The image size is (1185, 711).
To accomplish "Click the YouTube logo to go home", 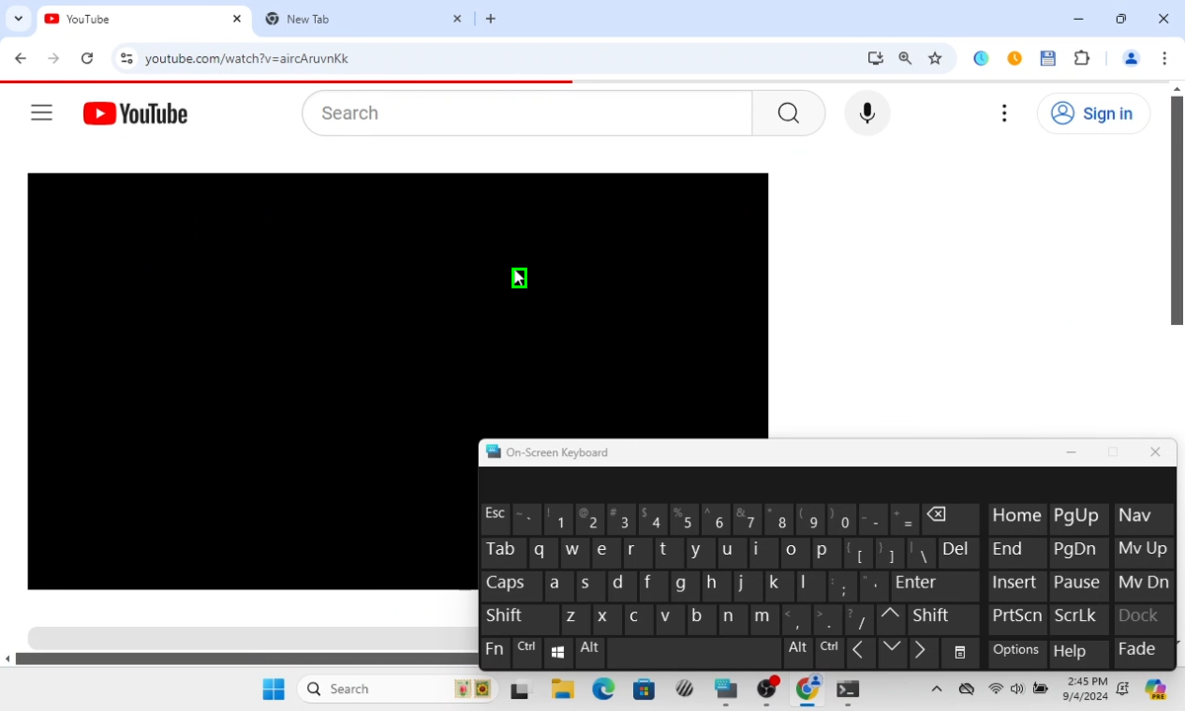I will 135,114.
